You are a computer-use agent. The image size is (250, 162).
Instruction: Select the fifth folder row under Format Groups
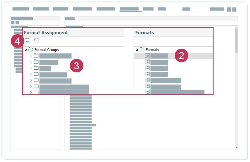55,80
